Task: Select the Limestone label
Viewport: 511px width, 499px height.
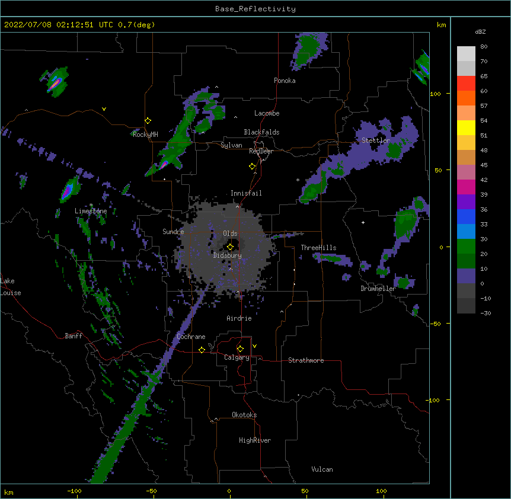Action: [91, 211]
